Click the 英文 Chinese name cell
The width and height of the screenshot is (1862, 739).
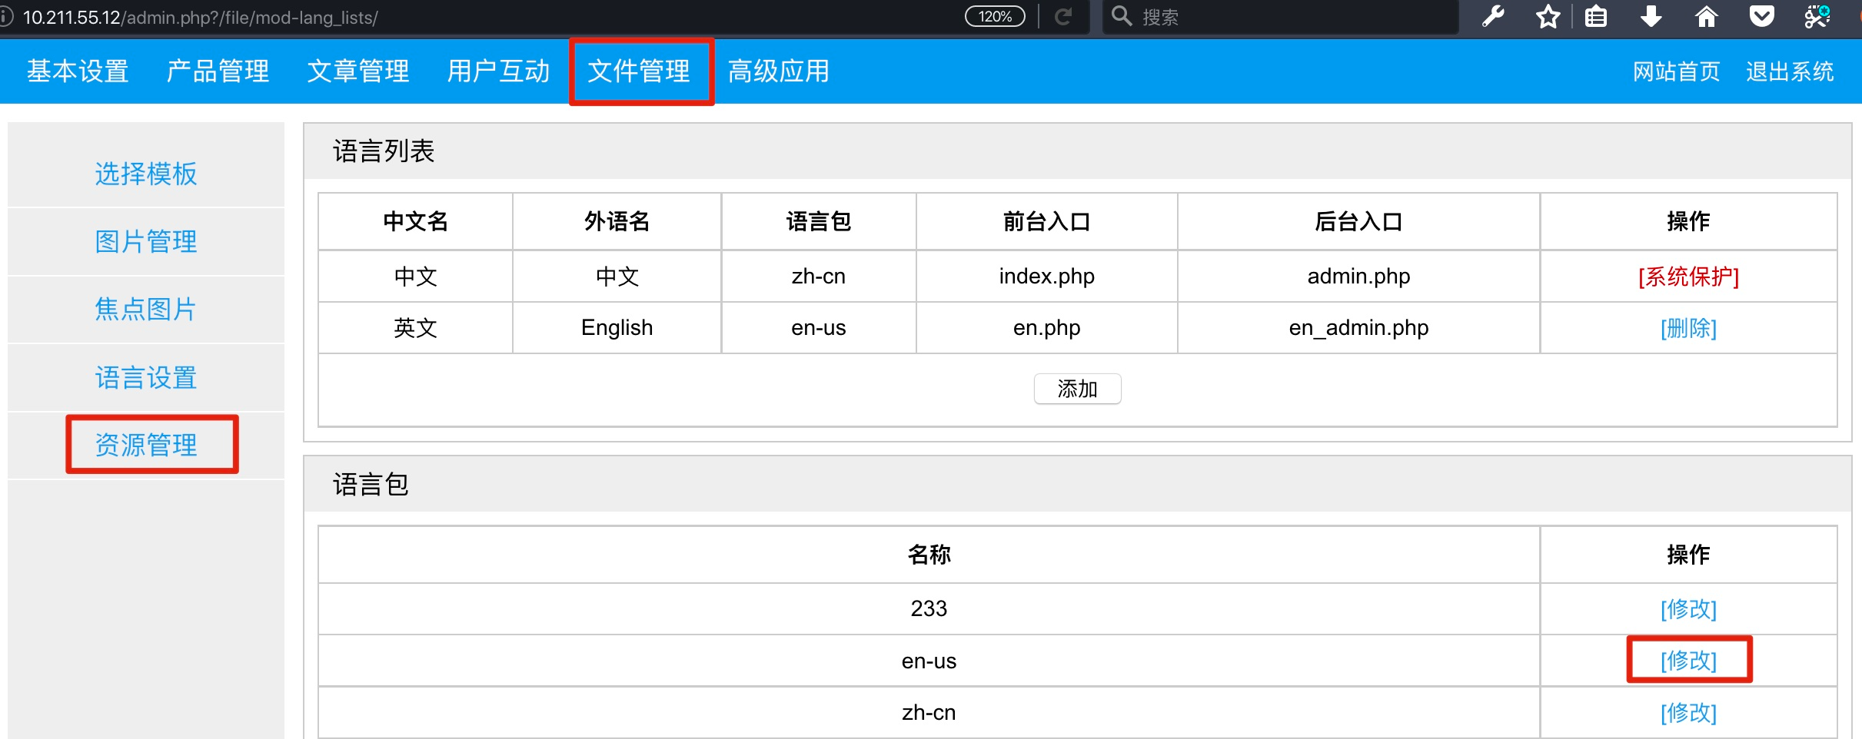[415, 328]
